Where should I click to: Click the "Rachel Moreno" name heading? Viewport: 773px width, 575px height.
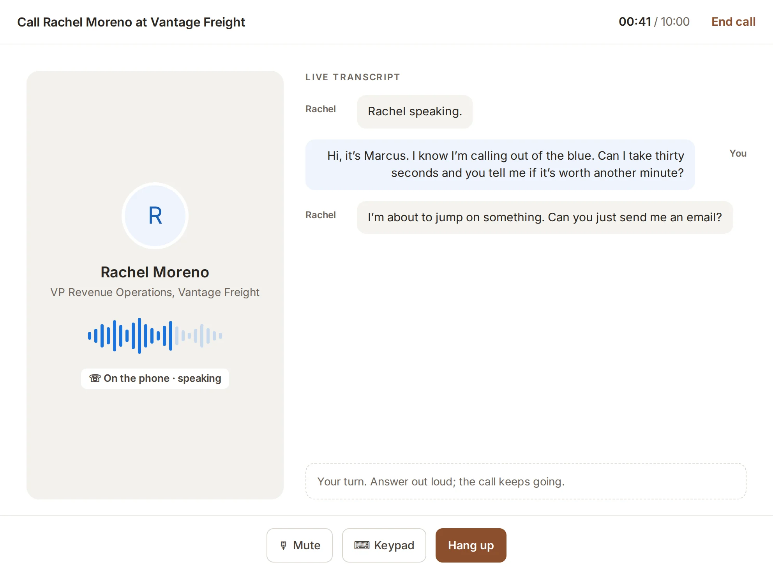point(155,272)
